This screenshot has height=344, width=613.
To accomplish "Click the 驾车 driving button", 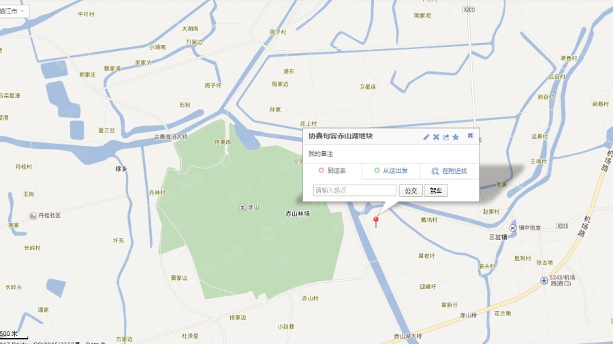I will (436, 190).
